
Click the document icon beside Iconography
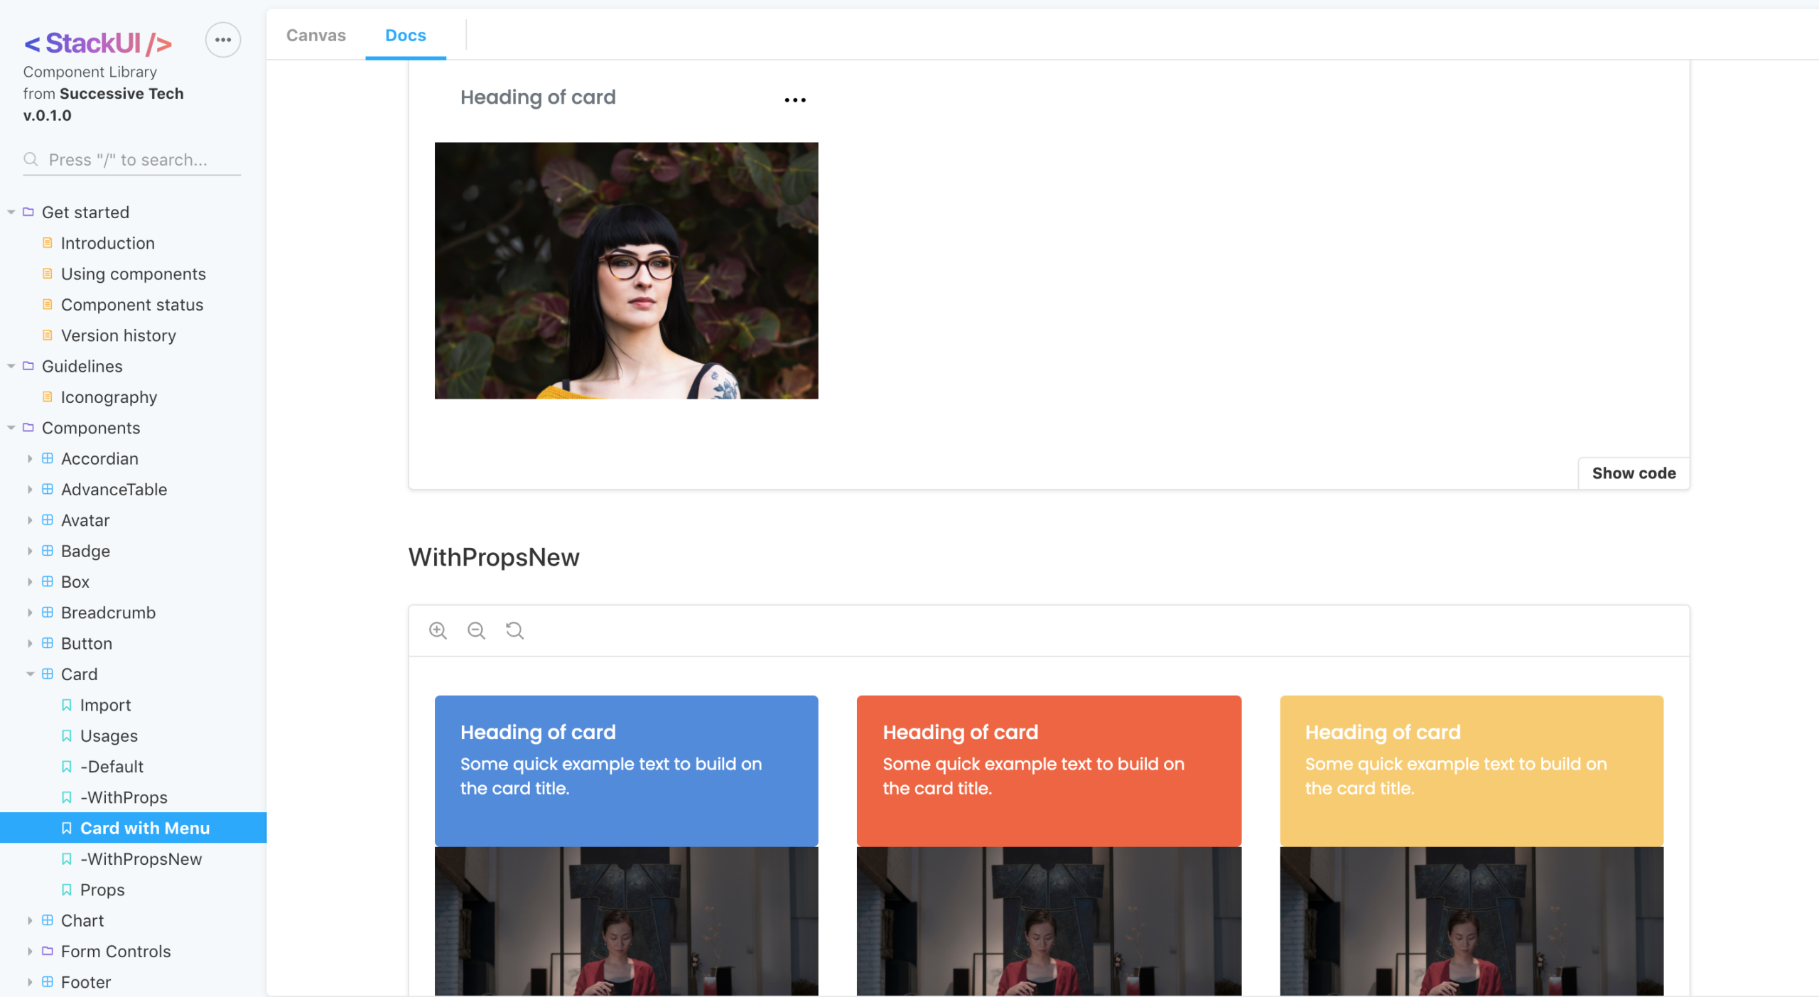(x=47, y=397)
